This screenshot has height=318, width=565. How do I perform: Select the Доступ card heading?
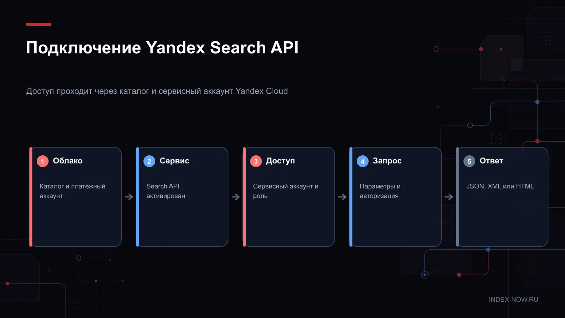tap(281, 161)
